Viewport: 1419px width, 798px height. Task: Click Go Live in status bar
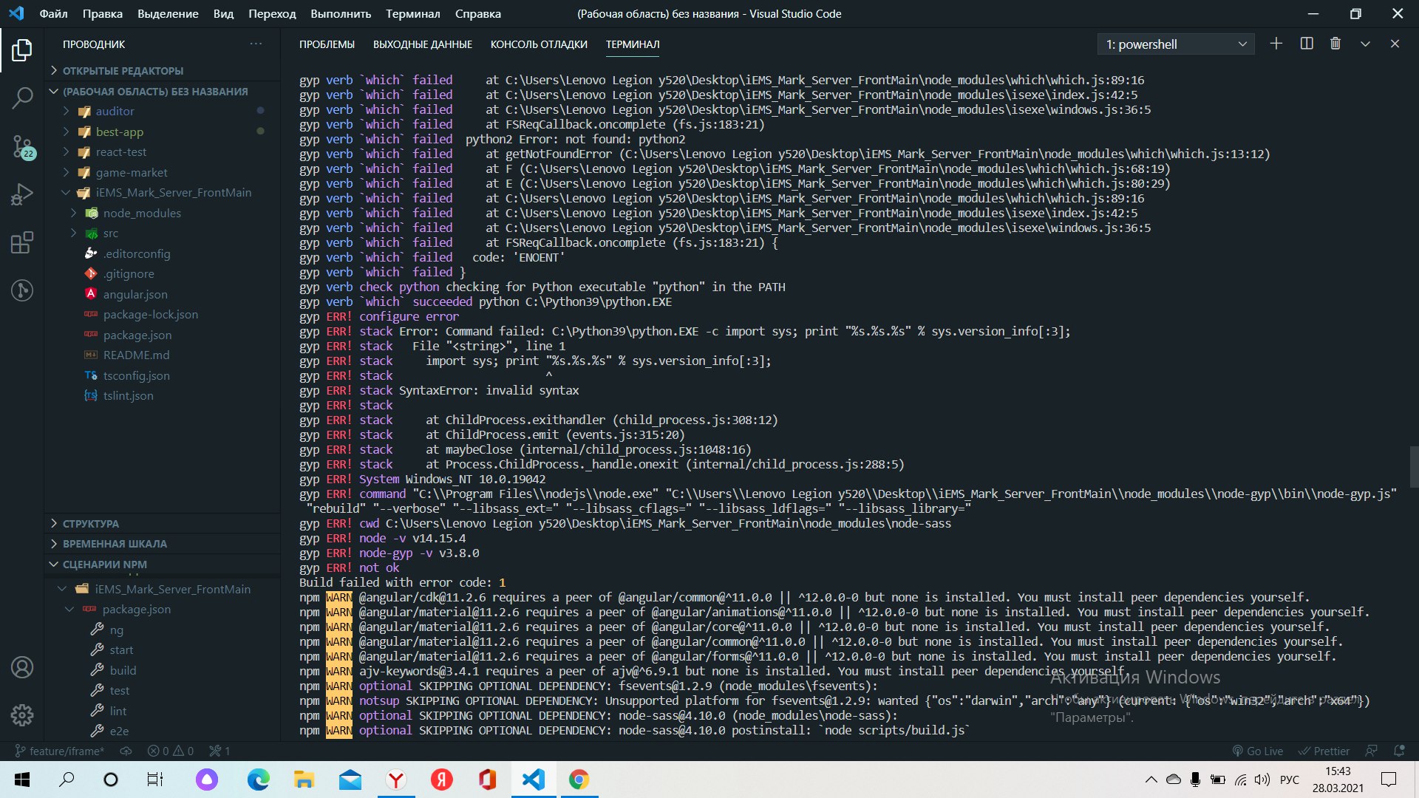pyautogui.click(x=1258, y=751)
